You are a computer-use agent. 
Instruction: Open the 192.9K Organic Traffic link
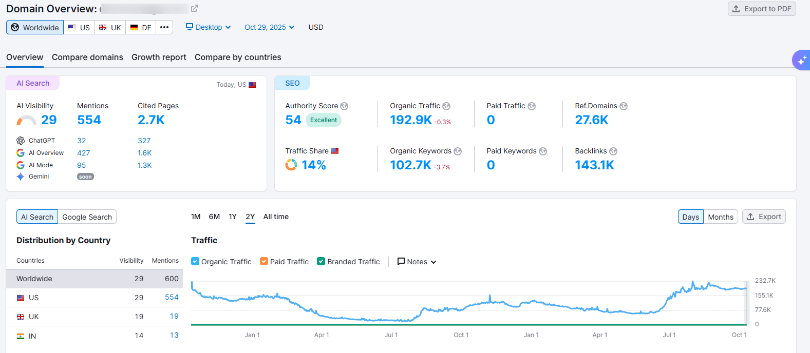(x=411, y=120)
